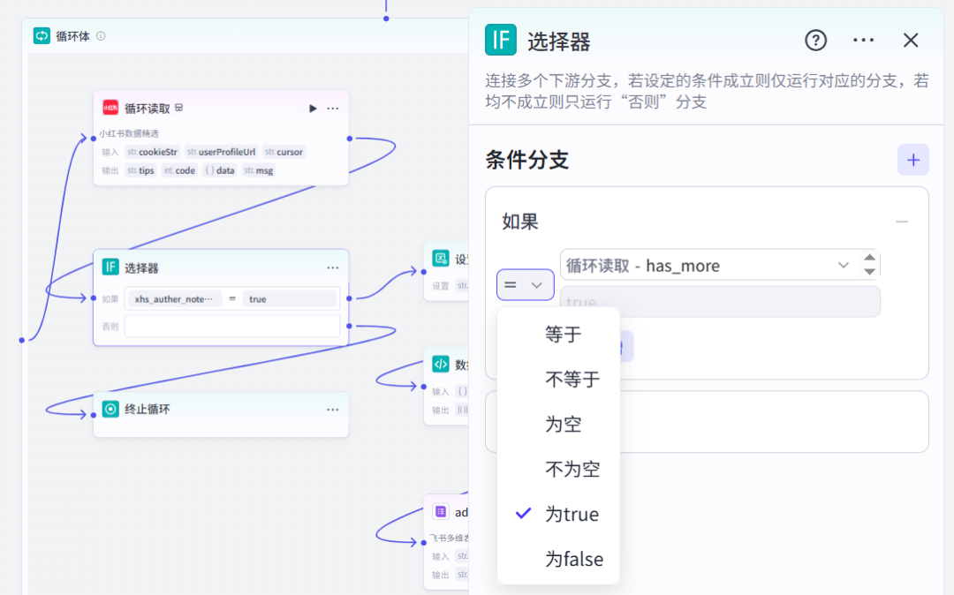
Task: Select the 终止循环 node title
Action: (148, 409)
